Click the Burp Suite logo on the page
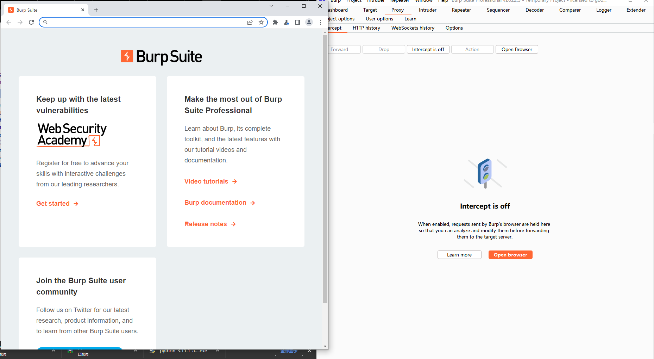Screen dimensions: 654x359 pos(162,56)
